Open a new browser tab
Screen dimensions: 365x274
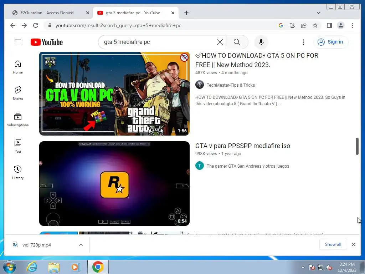[186, 13]
